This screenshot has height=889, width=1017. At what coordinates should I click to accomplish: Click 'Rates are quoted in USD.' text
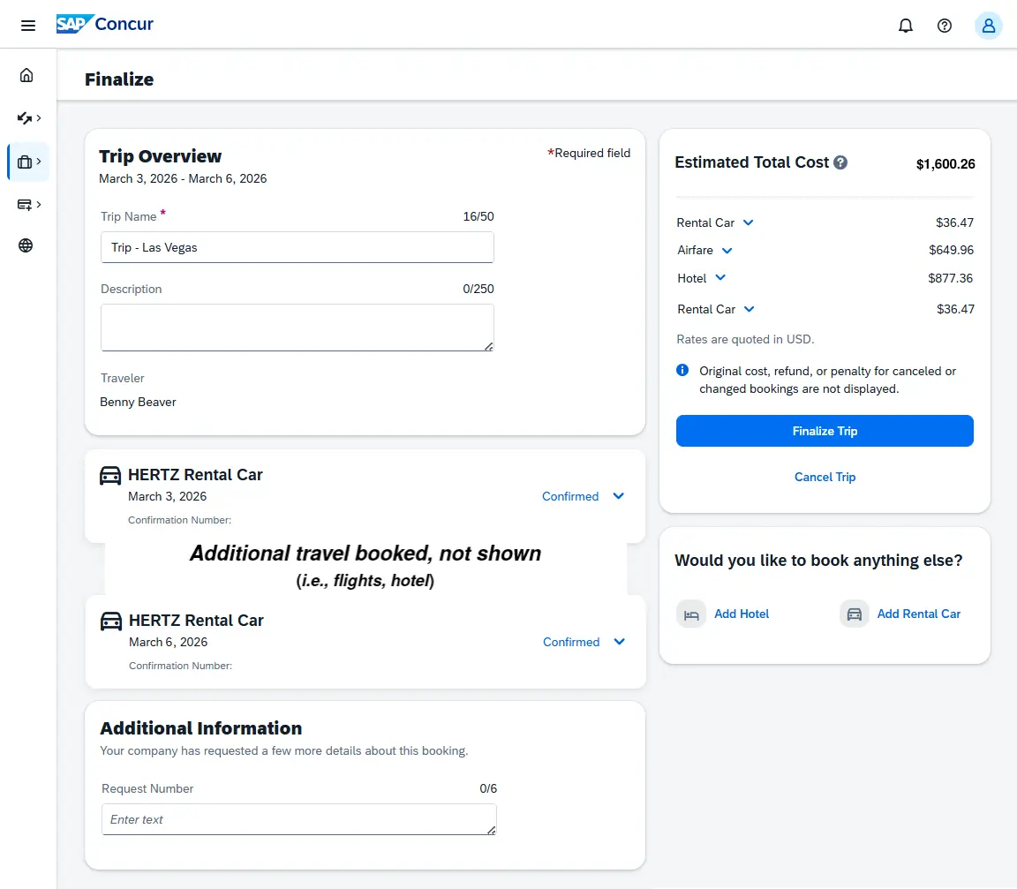pyautogui.click(x=745, y=339)
